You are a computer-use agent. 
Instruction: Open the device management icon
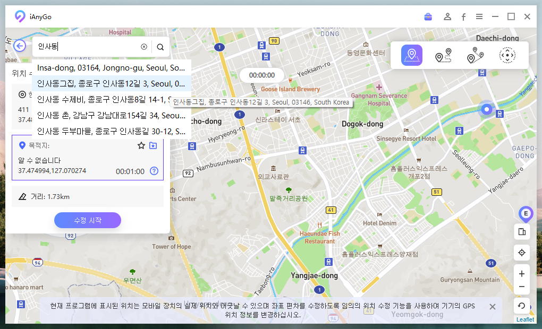522,232
